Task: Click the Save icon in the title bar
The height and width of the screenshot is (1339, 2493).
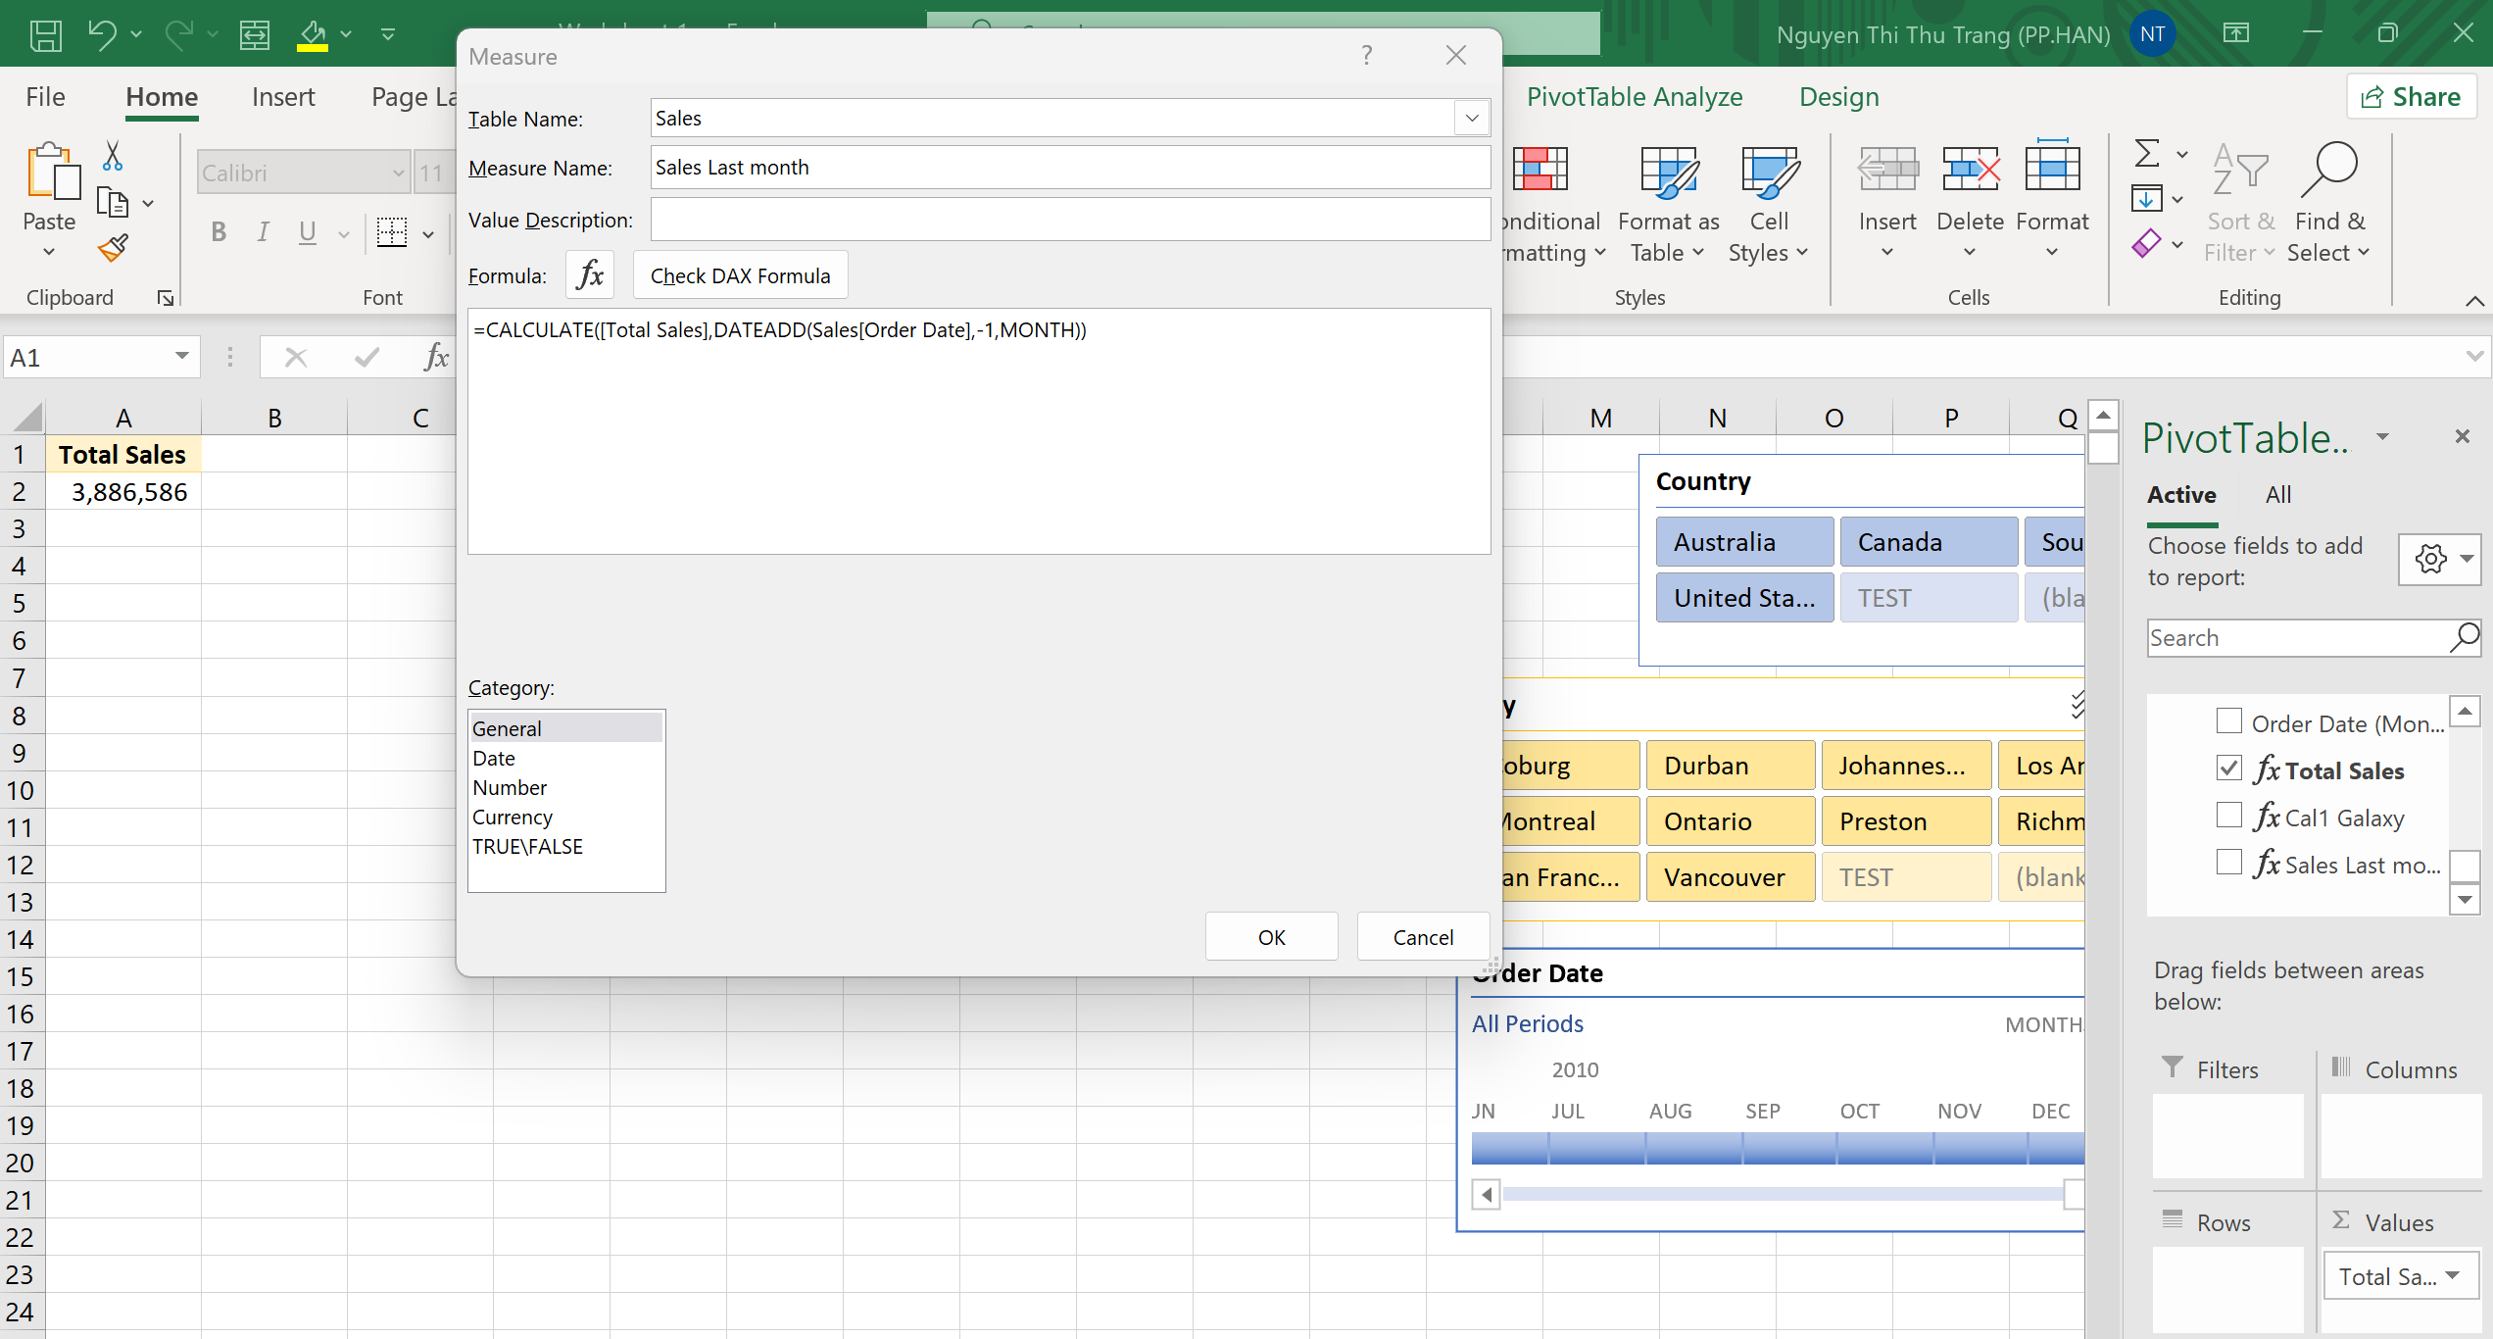Action: (45, 34)
